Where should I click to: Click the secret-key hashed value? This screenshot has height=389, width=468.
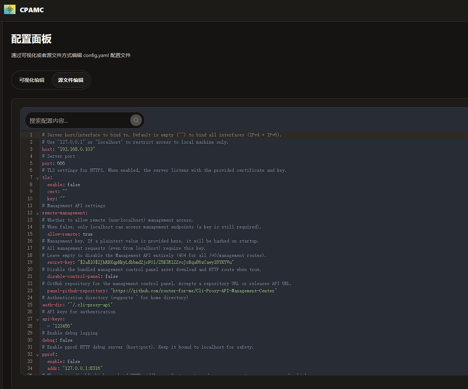tap(155, 262)
